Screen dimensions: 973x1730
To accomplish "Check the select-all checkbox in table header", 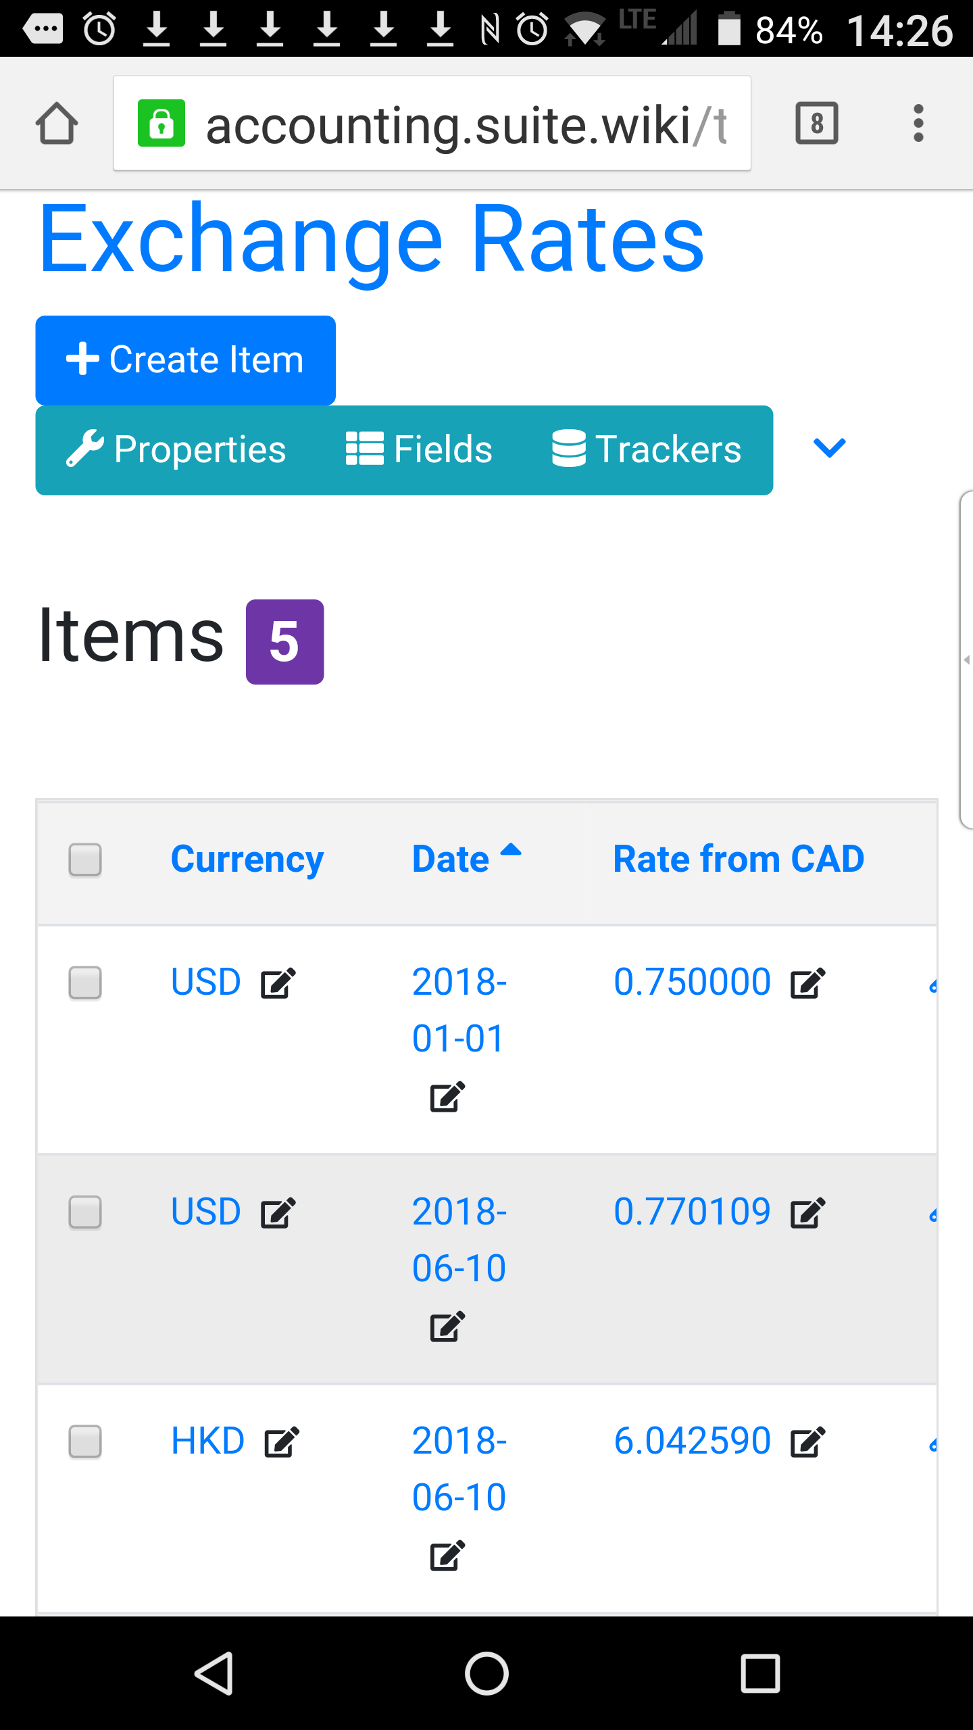I will point(85,860).
